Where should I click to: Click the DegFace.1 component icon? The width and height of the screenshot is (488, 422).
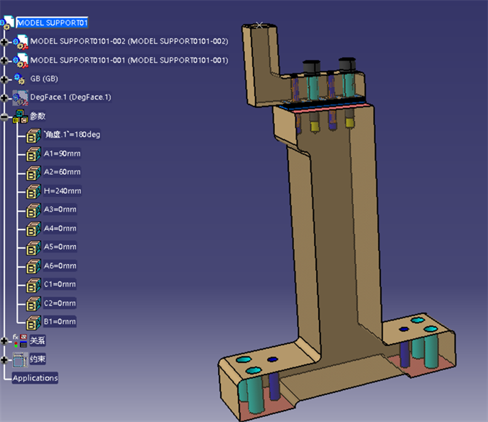[x=20, y=97]
